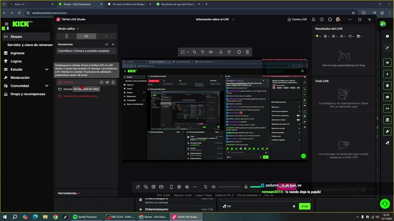Toggle visibility eye of Cámara source
Viewport: 394px width, 221px height.
(107, 82)
